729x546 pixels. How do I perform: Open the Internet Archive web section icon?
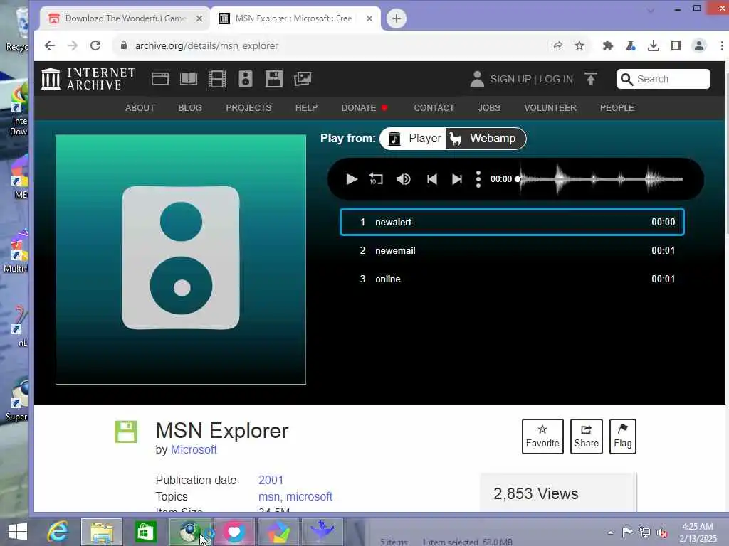point(160,79)
